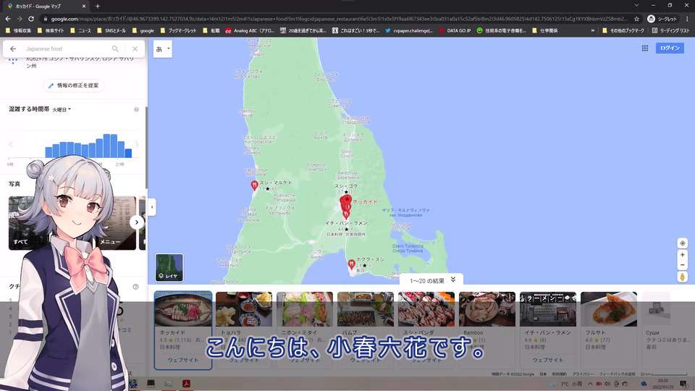
Task: Click the ログイン sign-in button
Action: tap(670, 48)
